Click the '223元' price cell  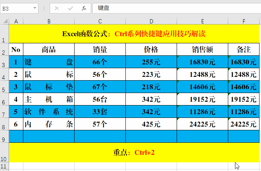pyautogui.click(x=151, y=74)
